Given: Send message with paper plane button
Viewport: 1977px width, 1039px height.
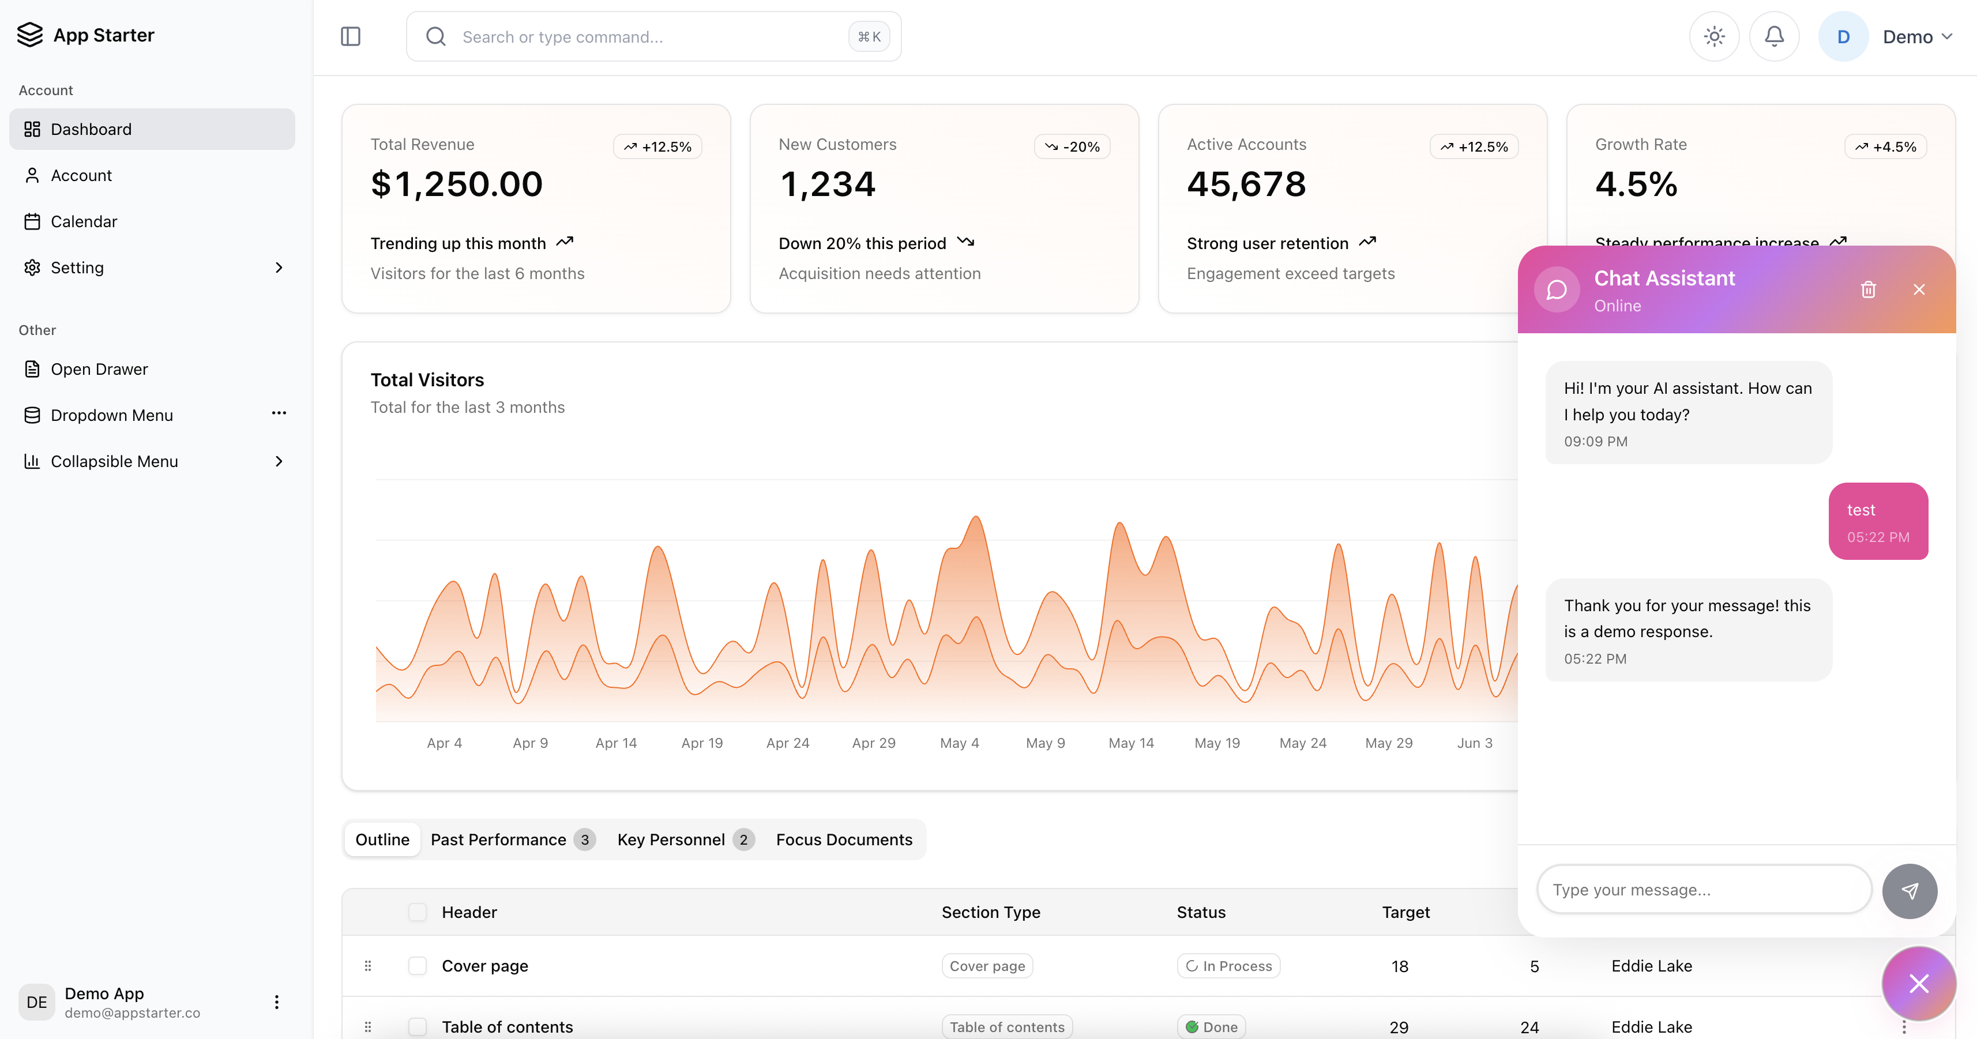Looking at the screenshot, I should [x=1910, y=890].
